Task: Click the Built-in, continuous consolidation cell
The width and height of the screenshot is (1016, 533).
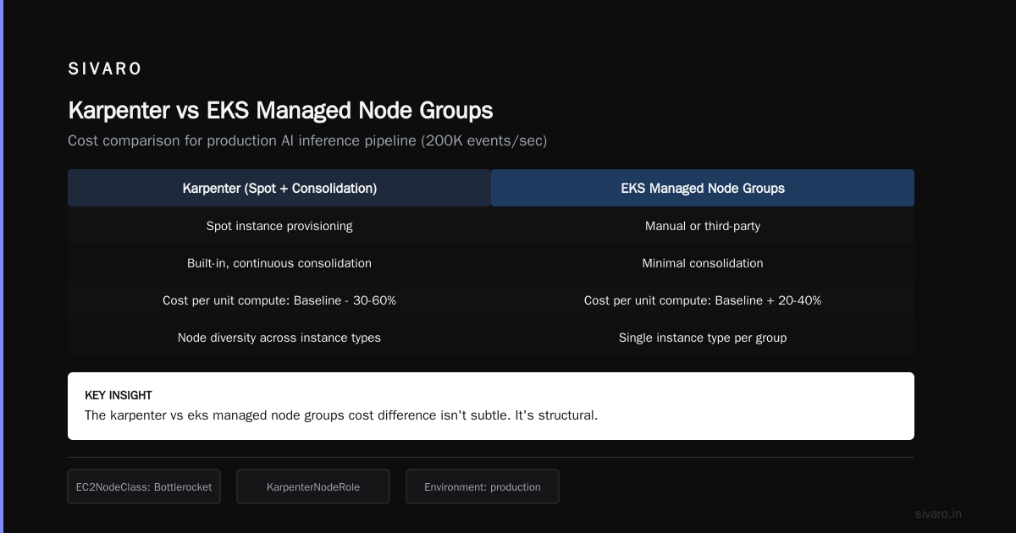Action: (279, 263)
